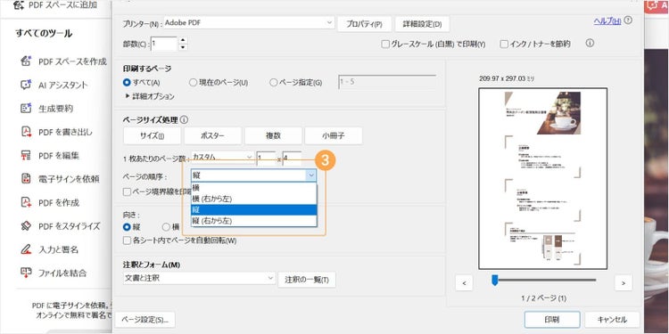Switch to 小冊子 page sizing tab
The image size is (669, 334).
(x=334, y=136)
